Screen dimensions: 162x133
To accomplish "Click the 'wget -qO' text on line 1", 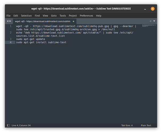I will click(22, 26).
